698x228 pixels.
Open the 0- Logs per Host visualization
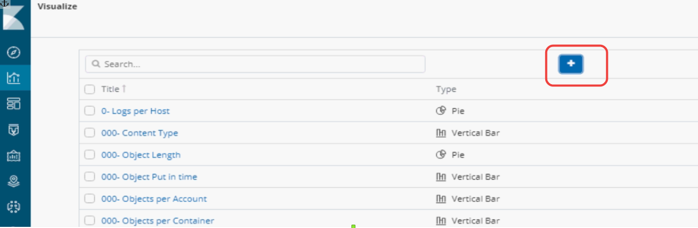(135, 111)
